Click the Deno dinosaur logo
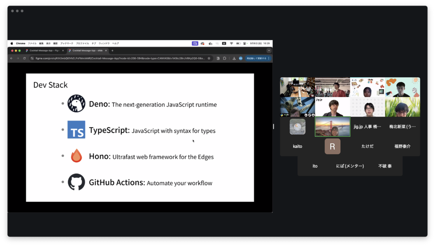 76,103
